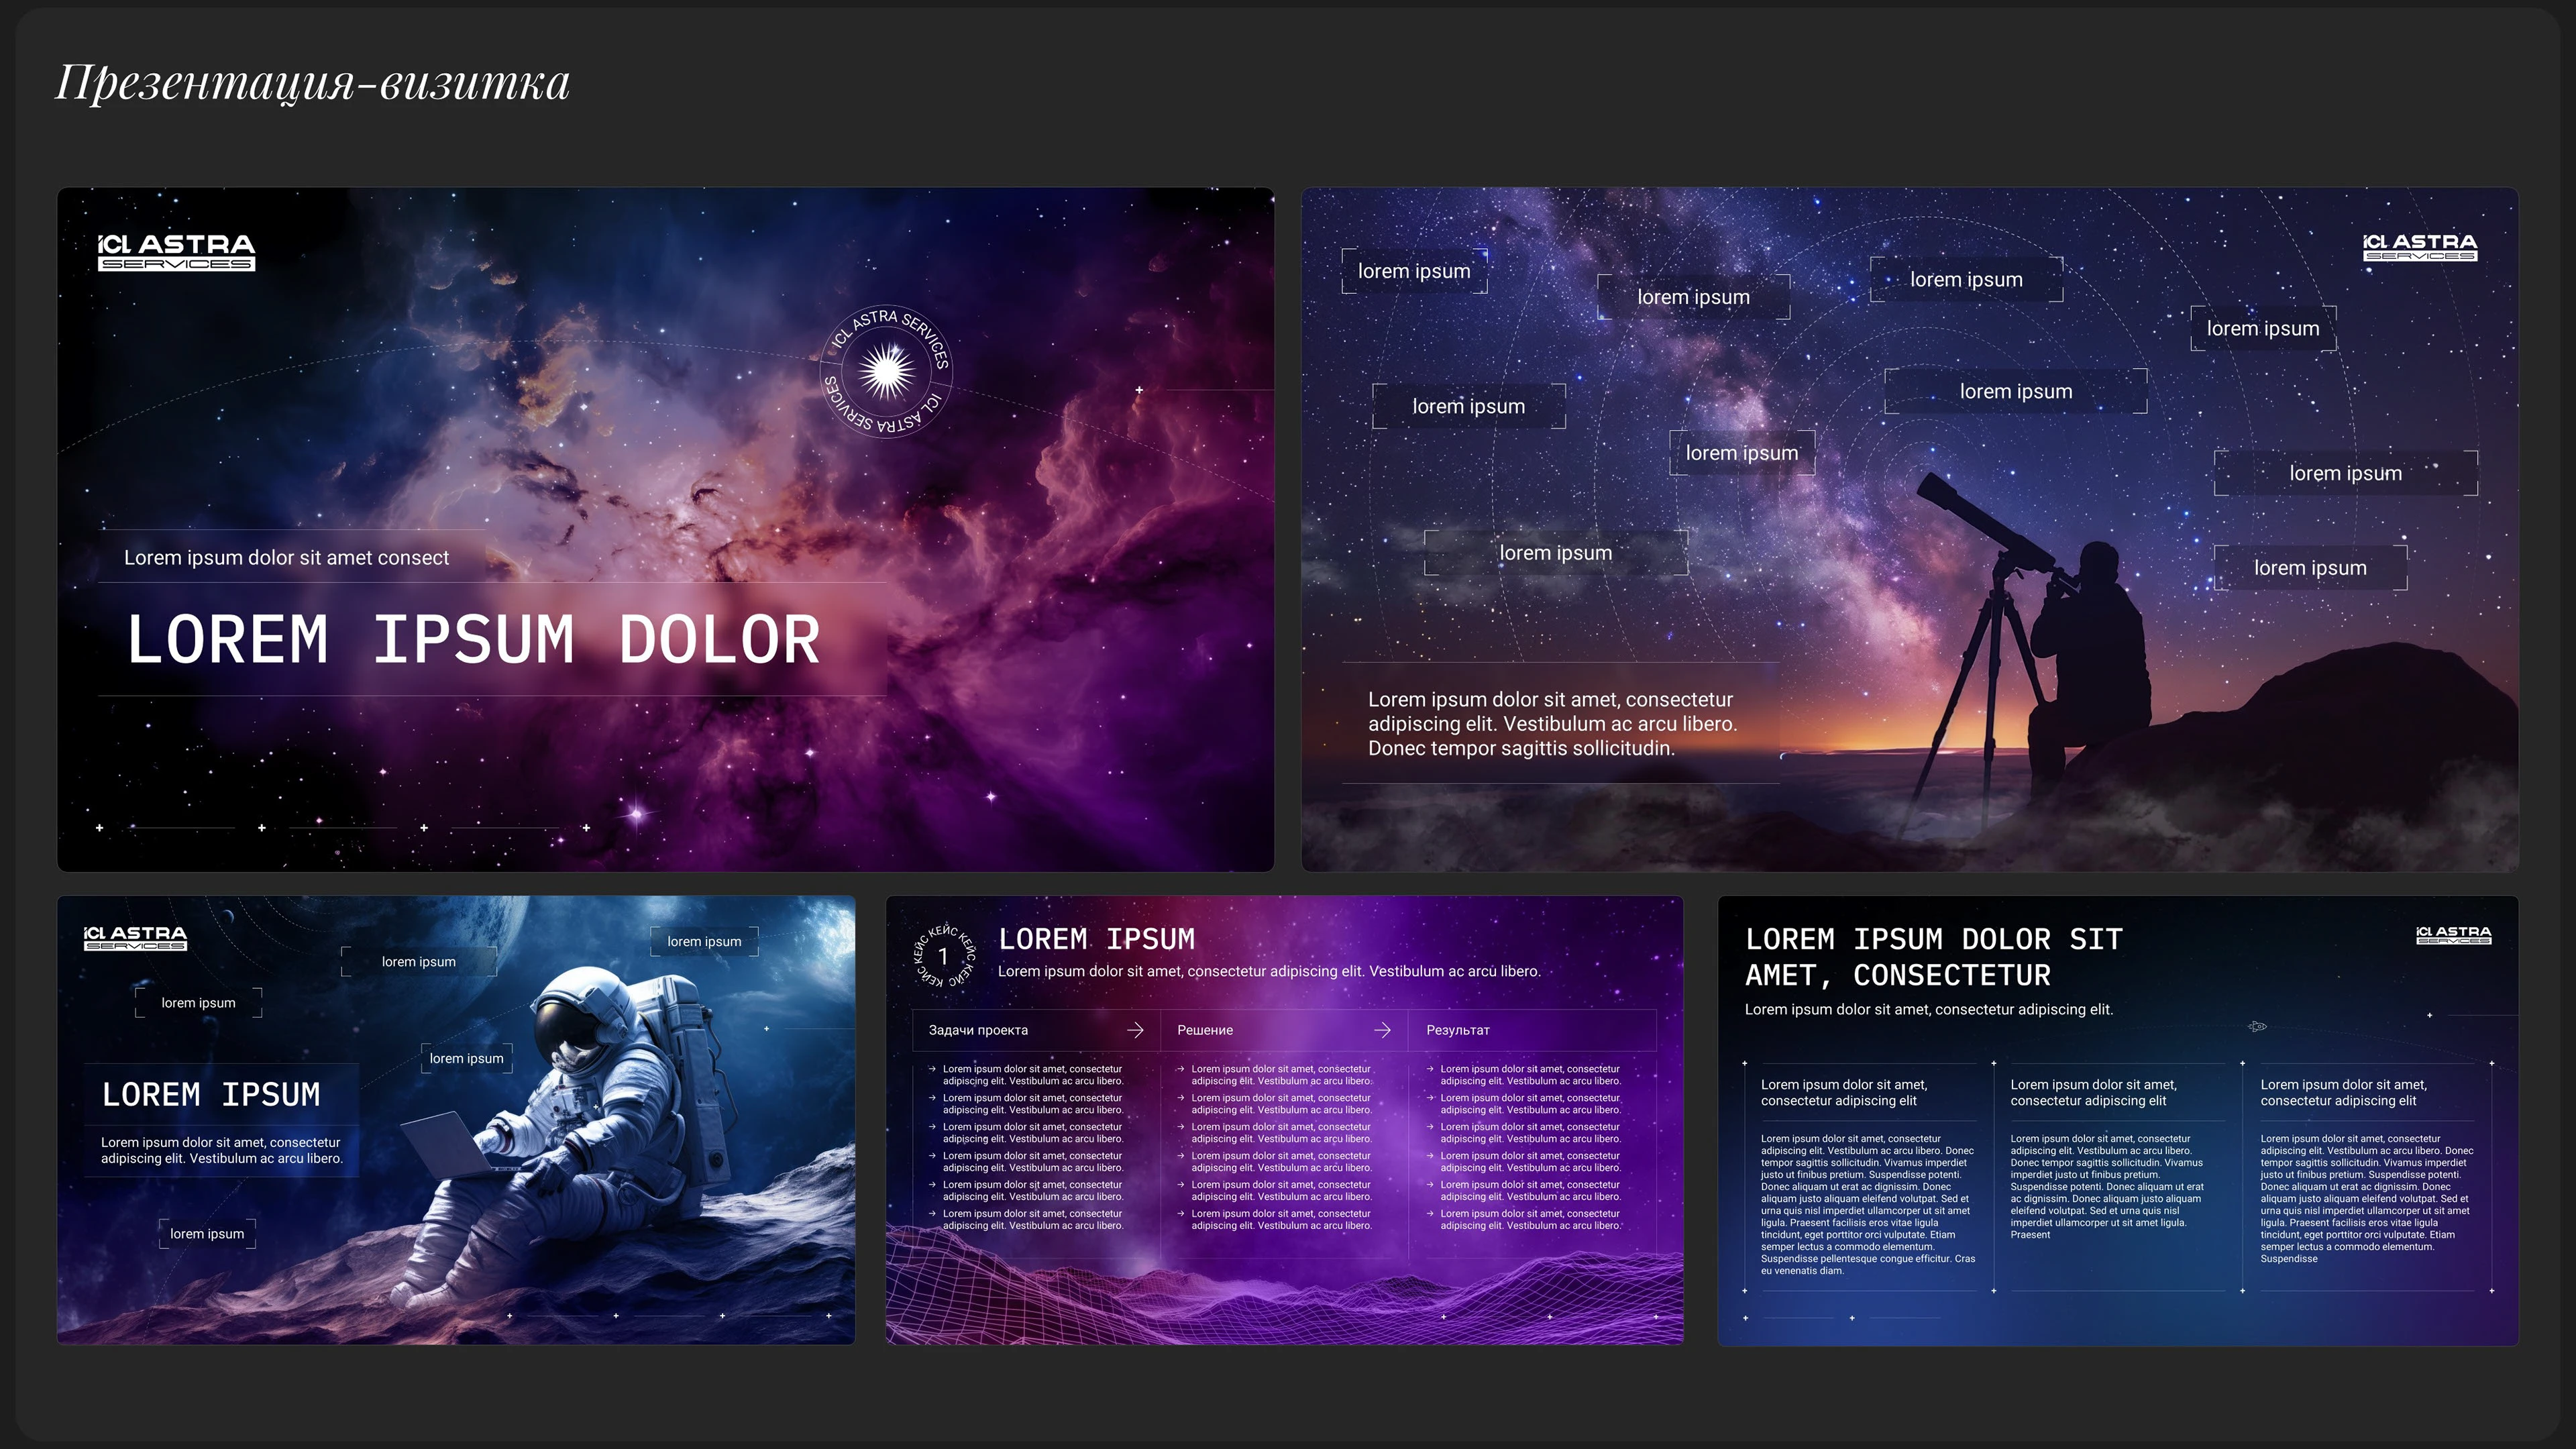Click the Результат column header
2576x1449 pixels.
[x=1532, y=1030]
